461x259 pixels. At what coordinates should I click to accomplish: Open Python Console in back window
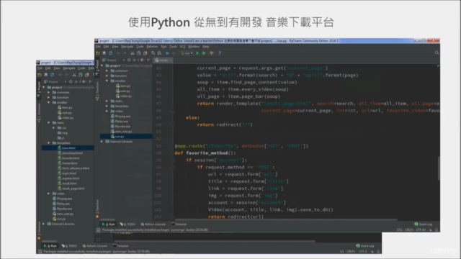(x=94, y=246)
